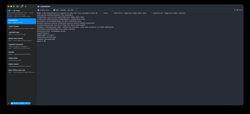The height and width of the screenshot is (114, 250).
Task: Click the 'repetitions=1' line
Action: [x=43, y=33]
